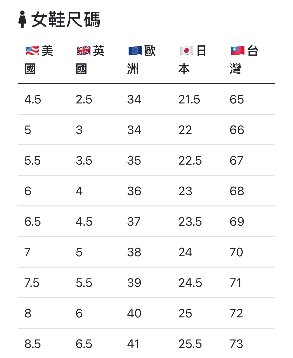Click the UK flag icon
Screen dimensions: 293x358
coord(84,51)
